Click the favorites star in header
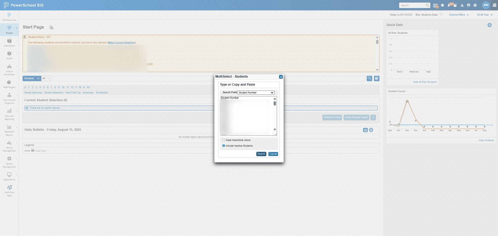This screenshot has height=236, width=498. pyautogui.click(x=442, y=5)
